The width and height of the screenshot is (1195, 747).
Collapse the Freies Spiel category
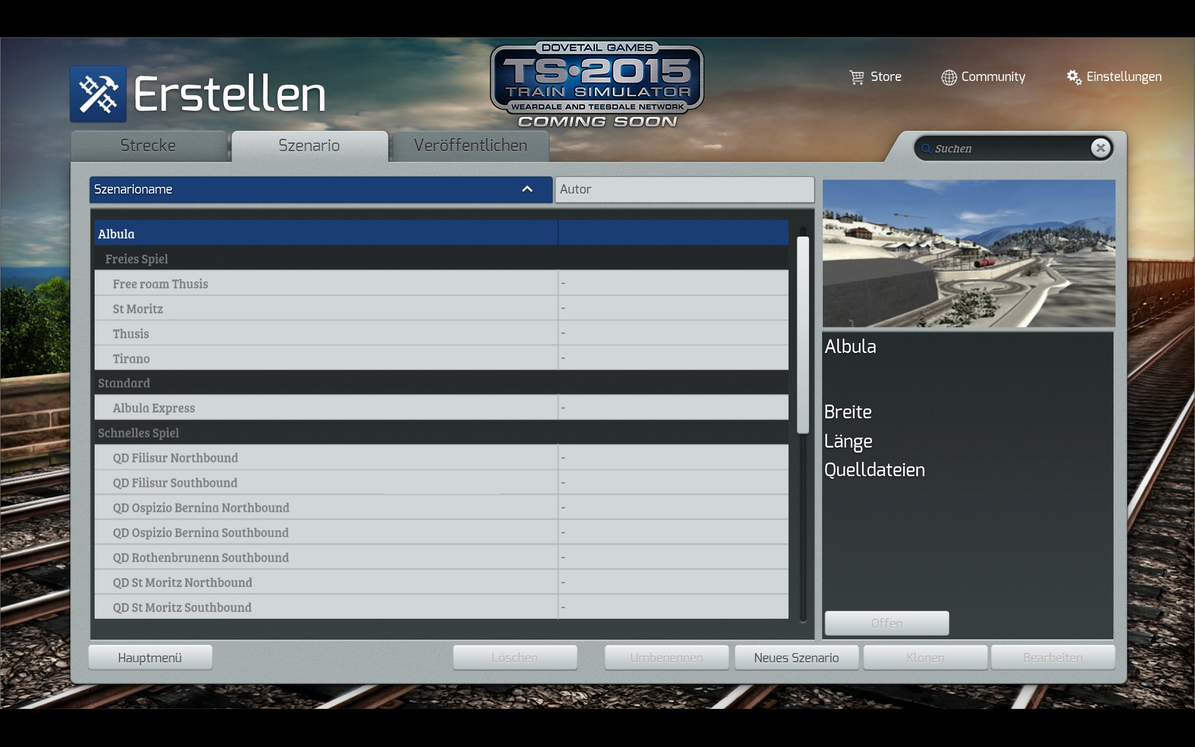coord(136,259)
